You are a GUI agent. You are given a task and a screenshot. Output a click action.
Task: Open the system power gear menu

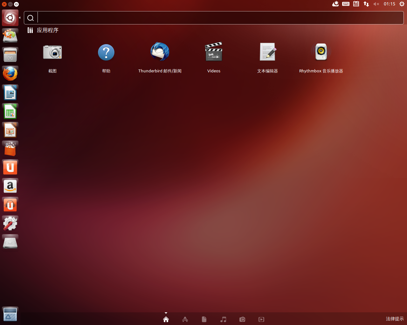coord(402,4)
